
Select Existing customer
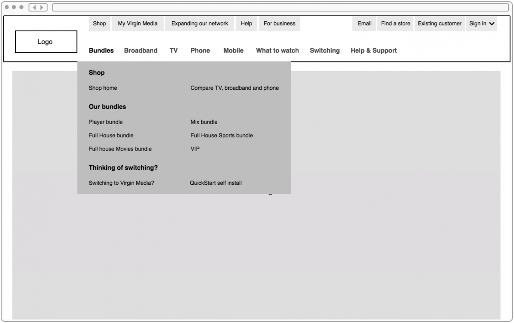pos(439,24)
